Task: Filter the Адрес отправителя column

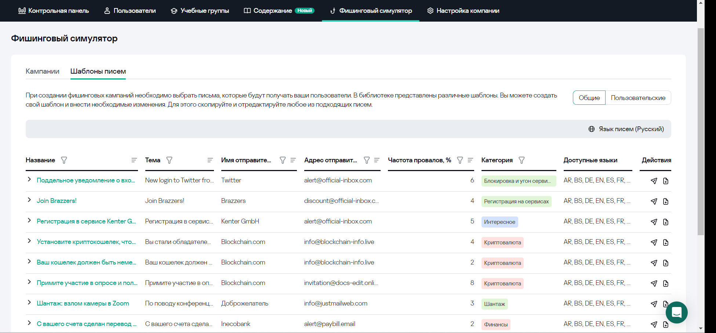Action: click(367, 160)
